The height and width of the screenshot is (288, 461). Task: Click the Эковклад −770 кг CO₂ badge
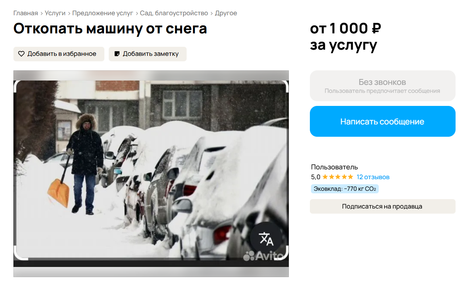(x=345, y=189)
